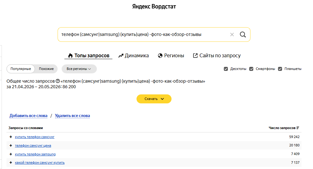
Task: Switch to the Регионы tab
Action: click(171, 55)
